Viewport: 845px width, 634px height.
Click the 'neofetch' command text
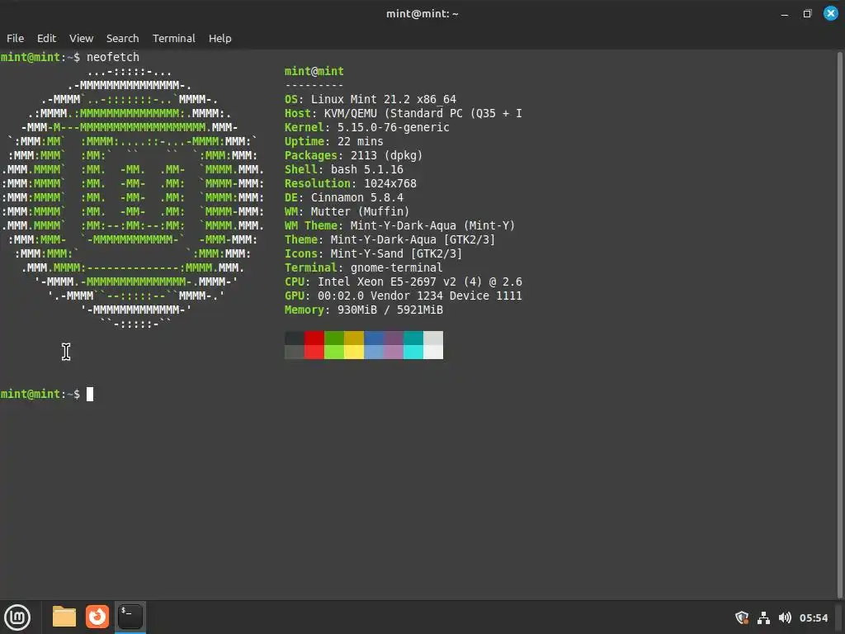click(112, 57)
